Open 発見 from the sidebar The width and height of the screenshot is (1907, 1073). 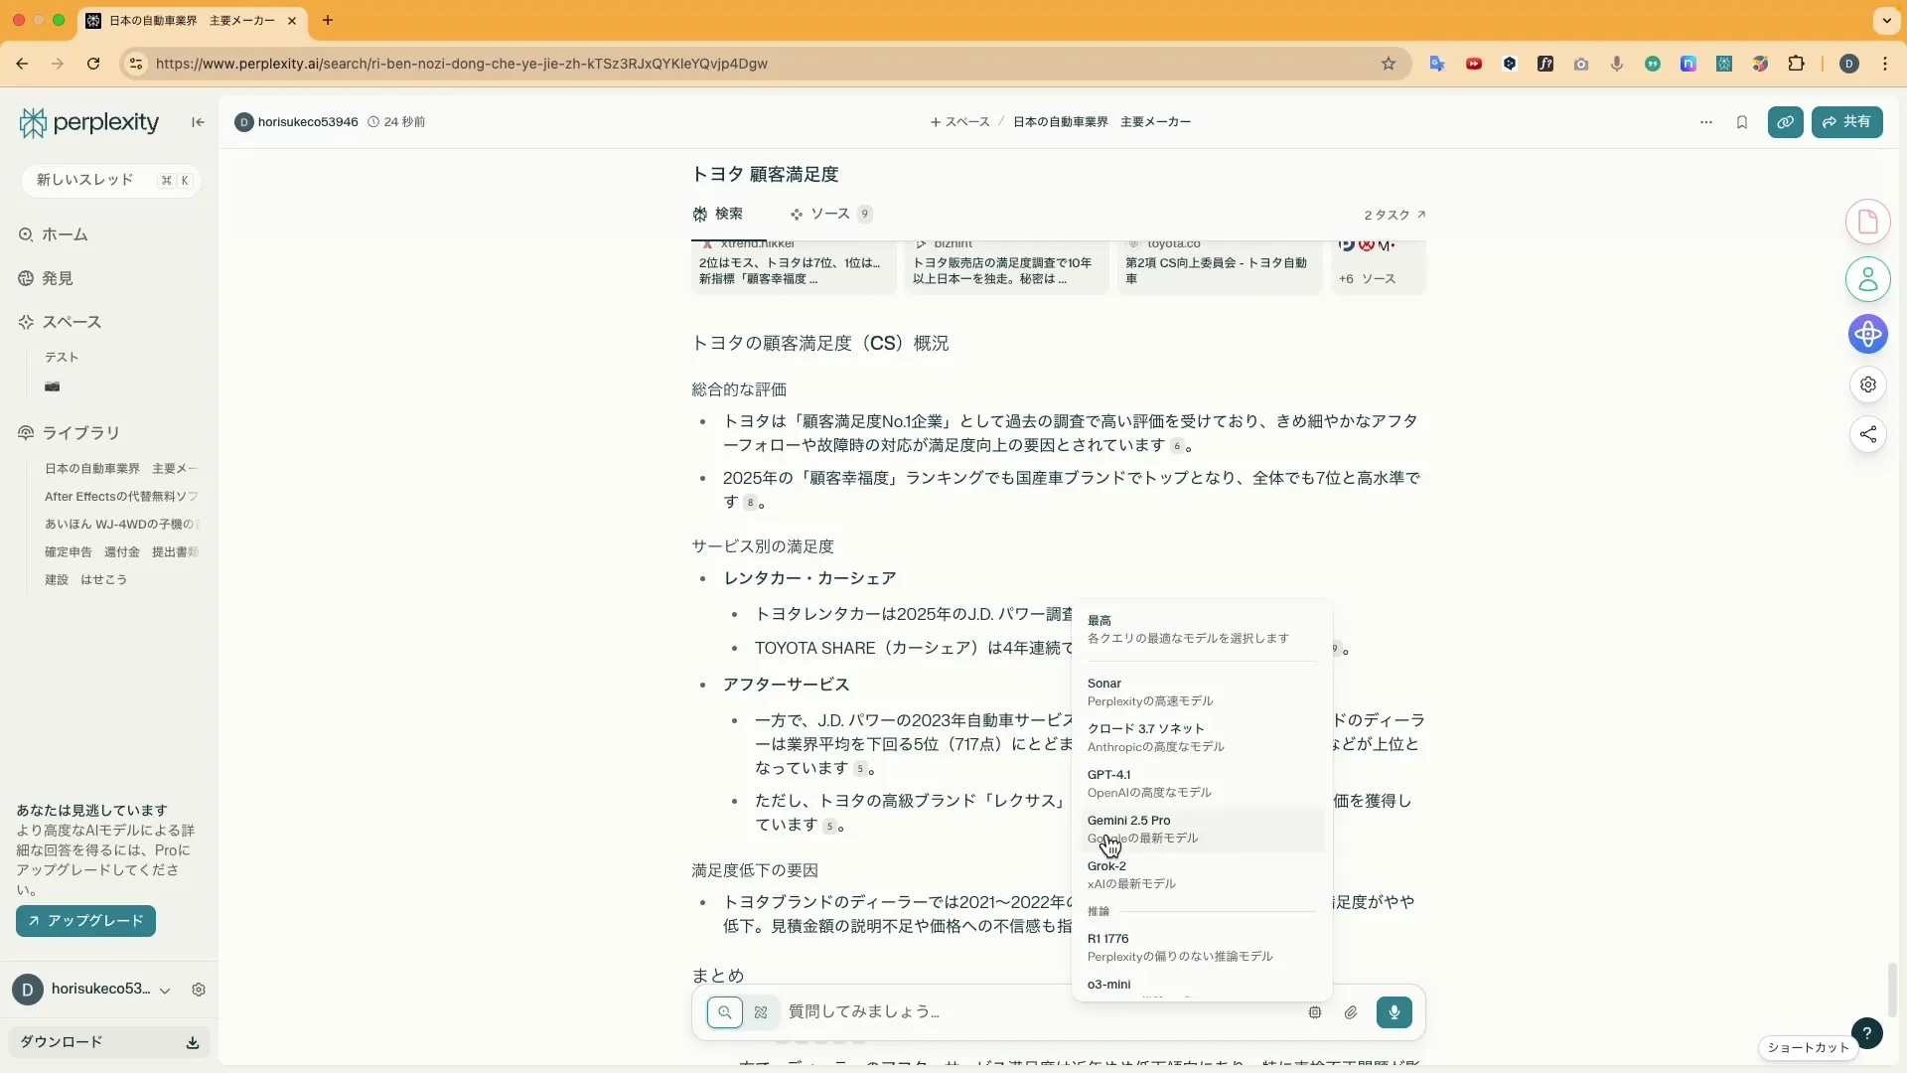pyautogui.click(x=59, y=278)
